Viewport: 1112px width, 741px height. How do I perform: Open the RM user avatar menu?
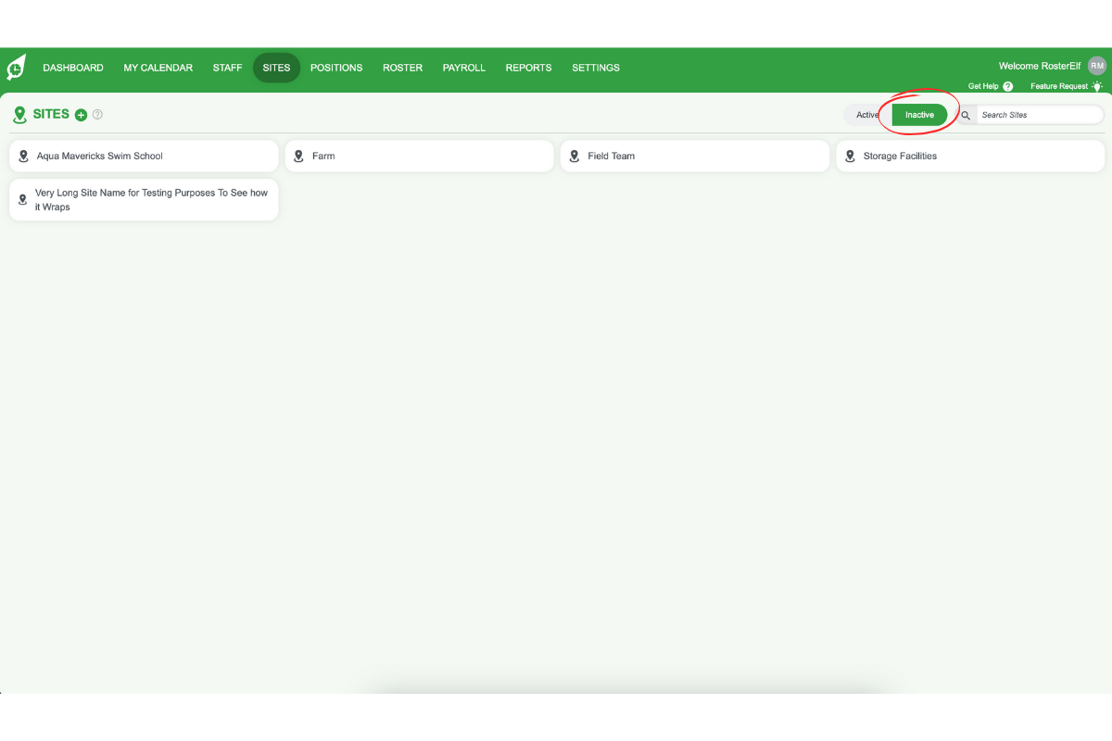point(1096,65)
